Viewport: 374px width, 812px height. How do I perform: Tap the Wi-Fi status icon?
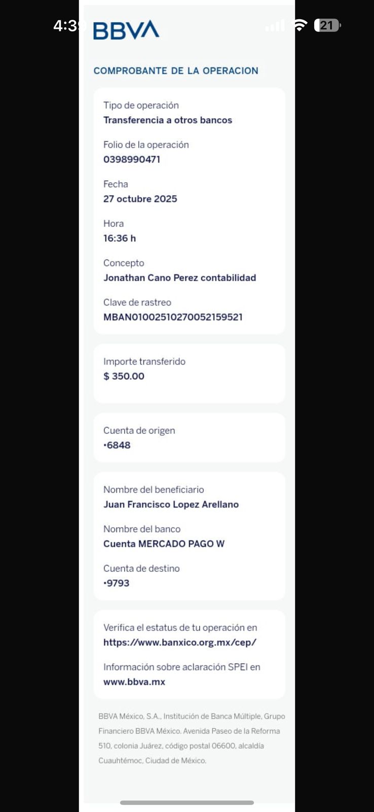pyautogui.click(x=300, y=25)
